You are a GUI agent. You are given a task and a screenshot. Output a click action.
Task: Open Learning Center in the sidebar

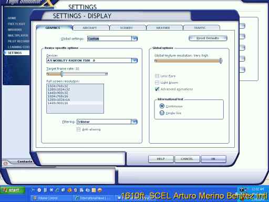coord(18,47)
